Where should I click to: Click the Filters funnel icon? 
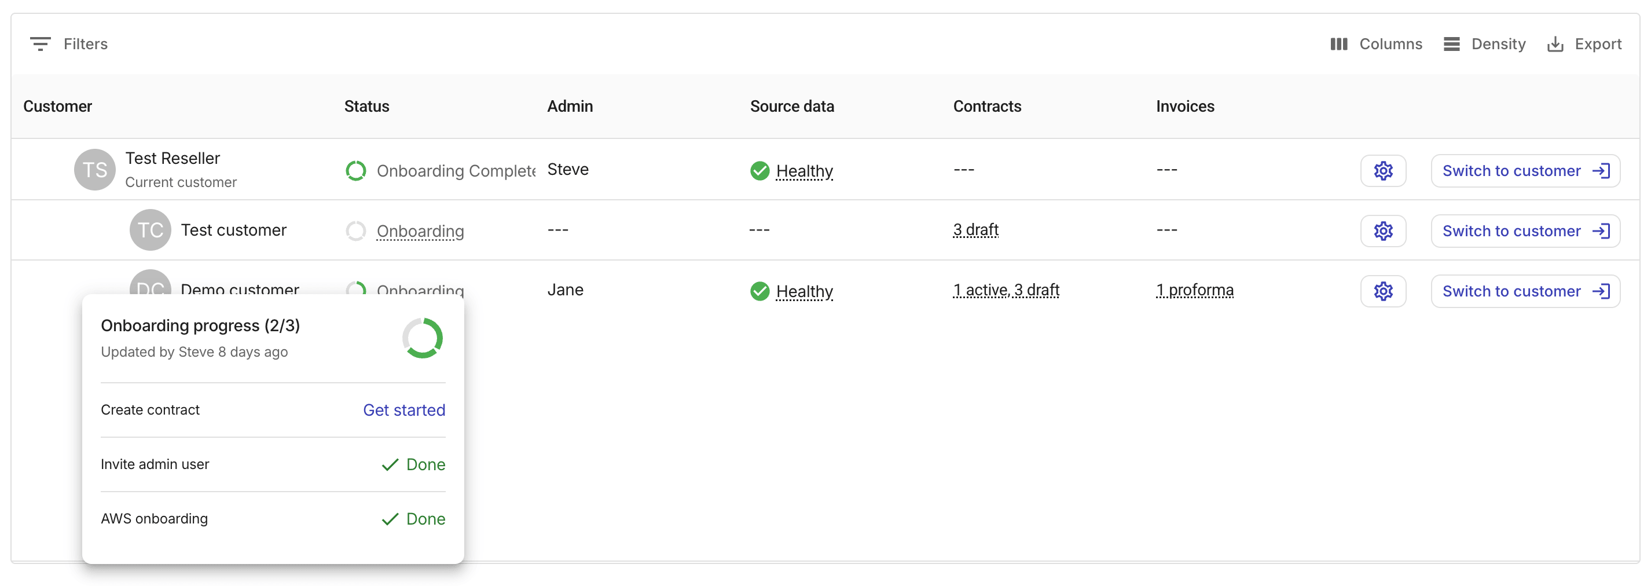point(40,43)
